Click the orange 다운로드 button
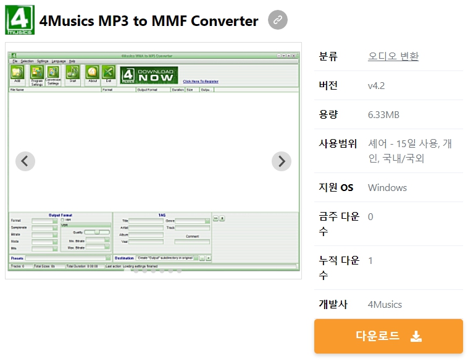Image resolution: width=468 pixels, height=361 pixels. pos(388,336)
